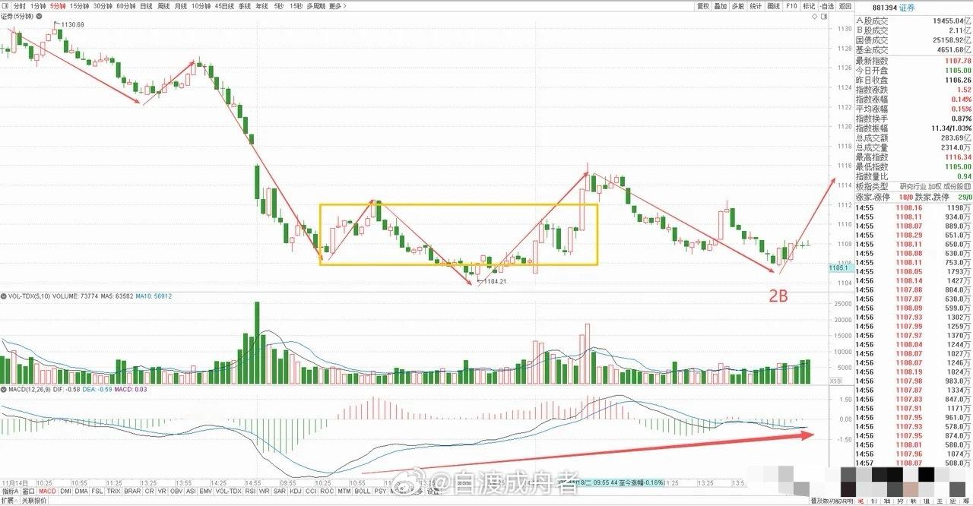
Task: Click side panel icon beside the diamond
Action: [x=824, y=17]
